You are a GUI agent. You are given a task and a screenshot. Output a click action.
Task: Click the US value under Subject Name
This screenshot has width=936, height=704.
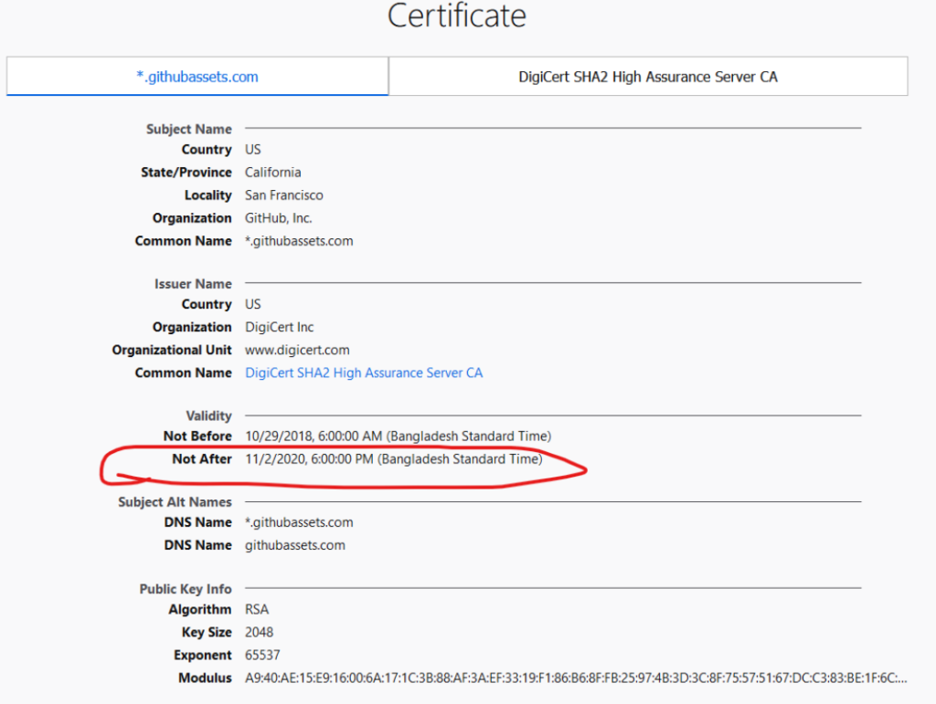253,150
